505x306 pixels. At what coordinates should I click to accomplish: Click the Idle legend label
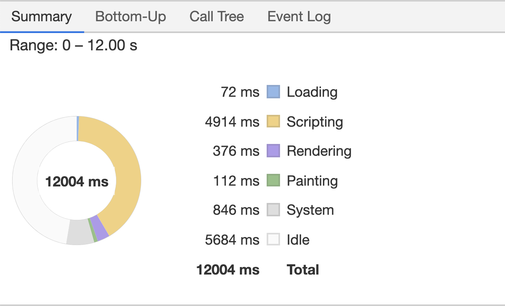click(298, 240)
